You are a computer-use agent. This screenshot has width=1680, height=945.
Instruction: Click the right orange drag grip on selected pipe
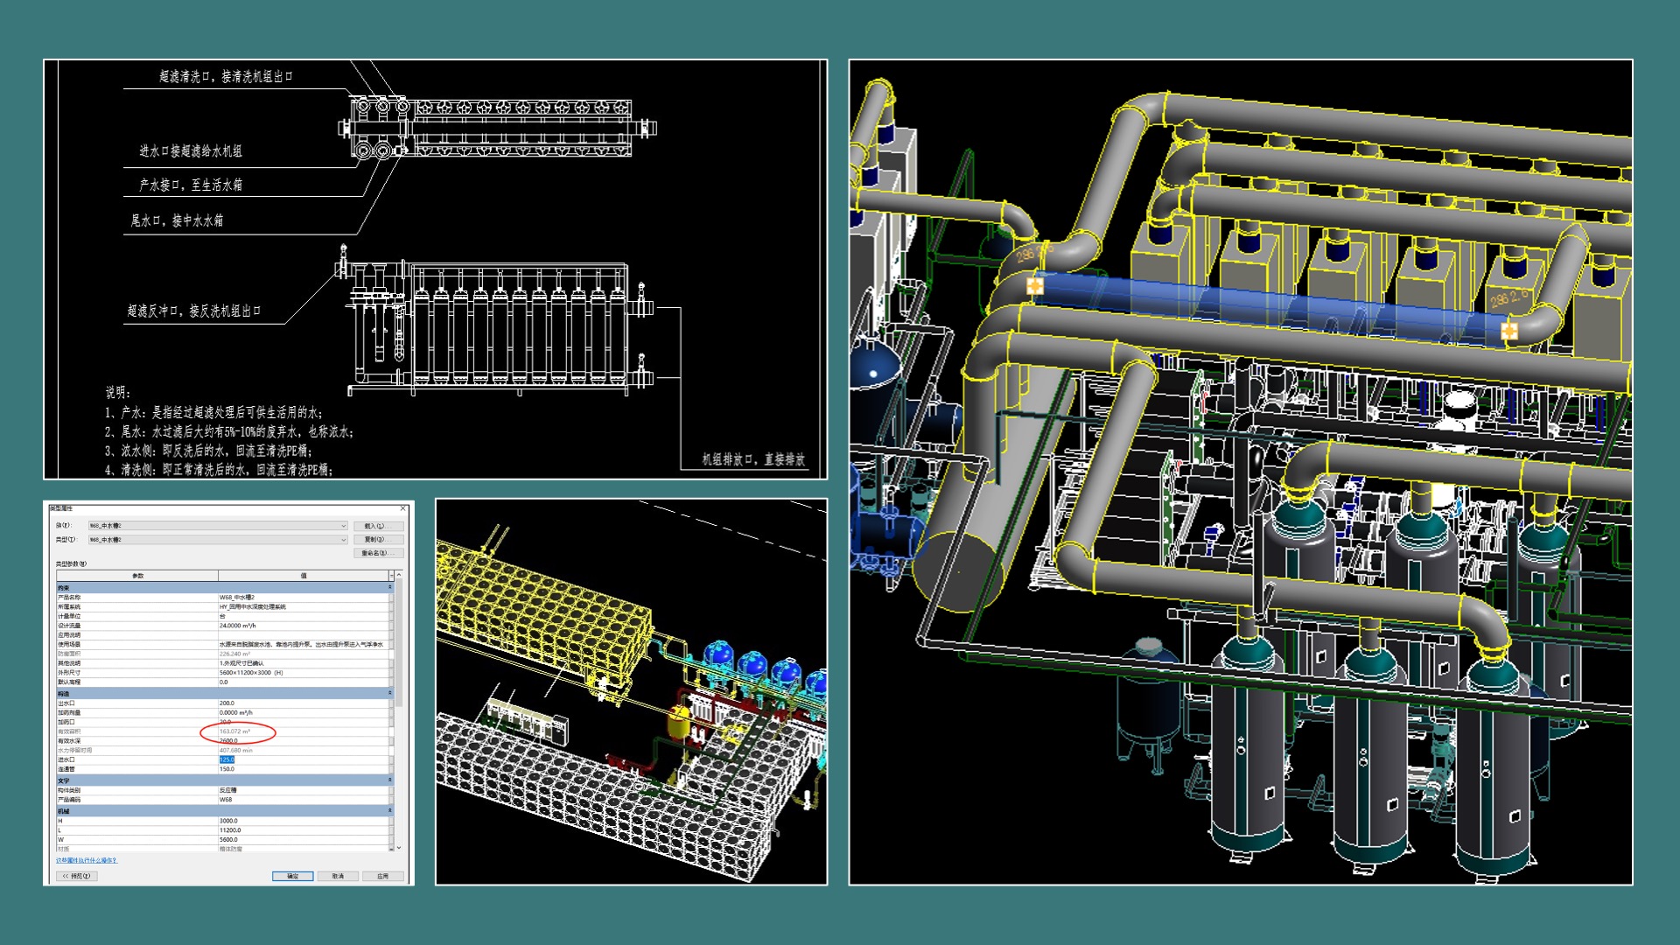[x=1509, y=331]
